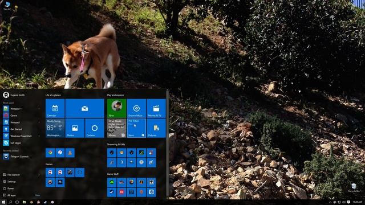
Task: Open the Pictures tile
Action: click(x=156, y=128)
